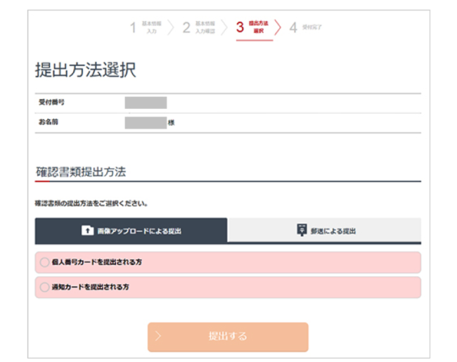
Task: Switch to 郵送による提出 tab
Action: click(x=324, y=231)
